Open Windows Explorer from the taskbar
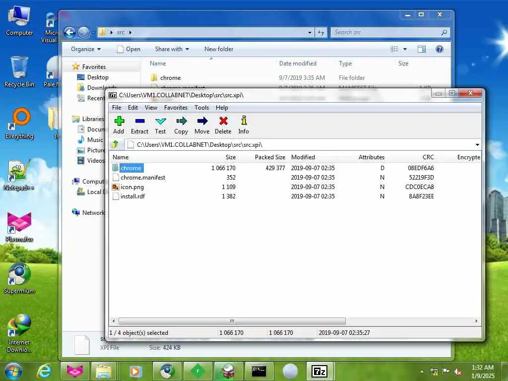Viewport: 508px width, 381px height. tap(103, 371)
